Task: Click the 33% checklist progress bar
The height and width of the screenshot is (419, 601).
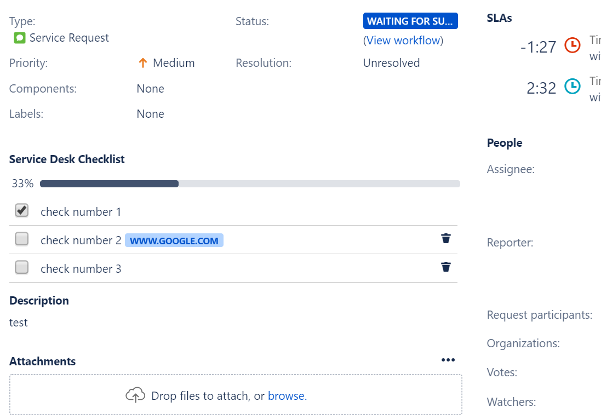Action: tap(250, 184)
